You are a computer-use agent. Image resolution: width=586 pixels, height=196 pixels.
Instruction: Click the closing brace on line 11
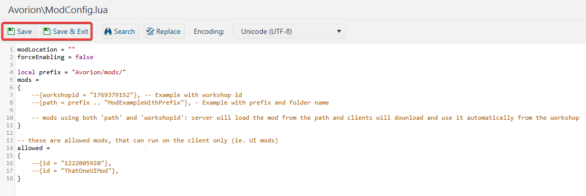click(x=19, y=125)
